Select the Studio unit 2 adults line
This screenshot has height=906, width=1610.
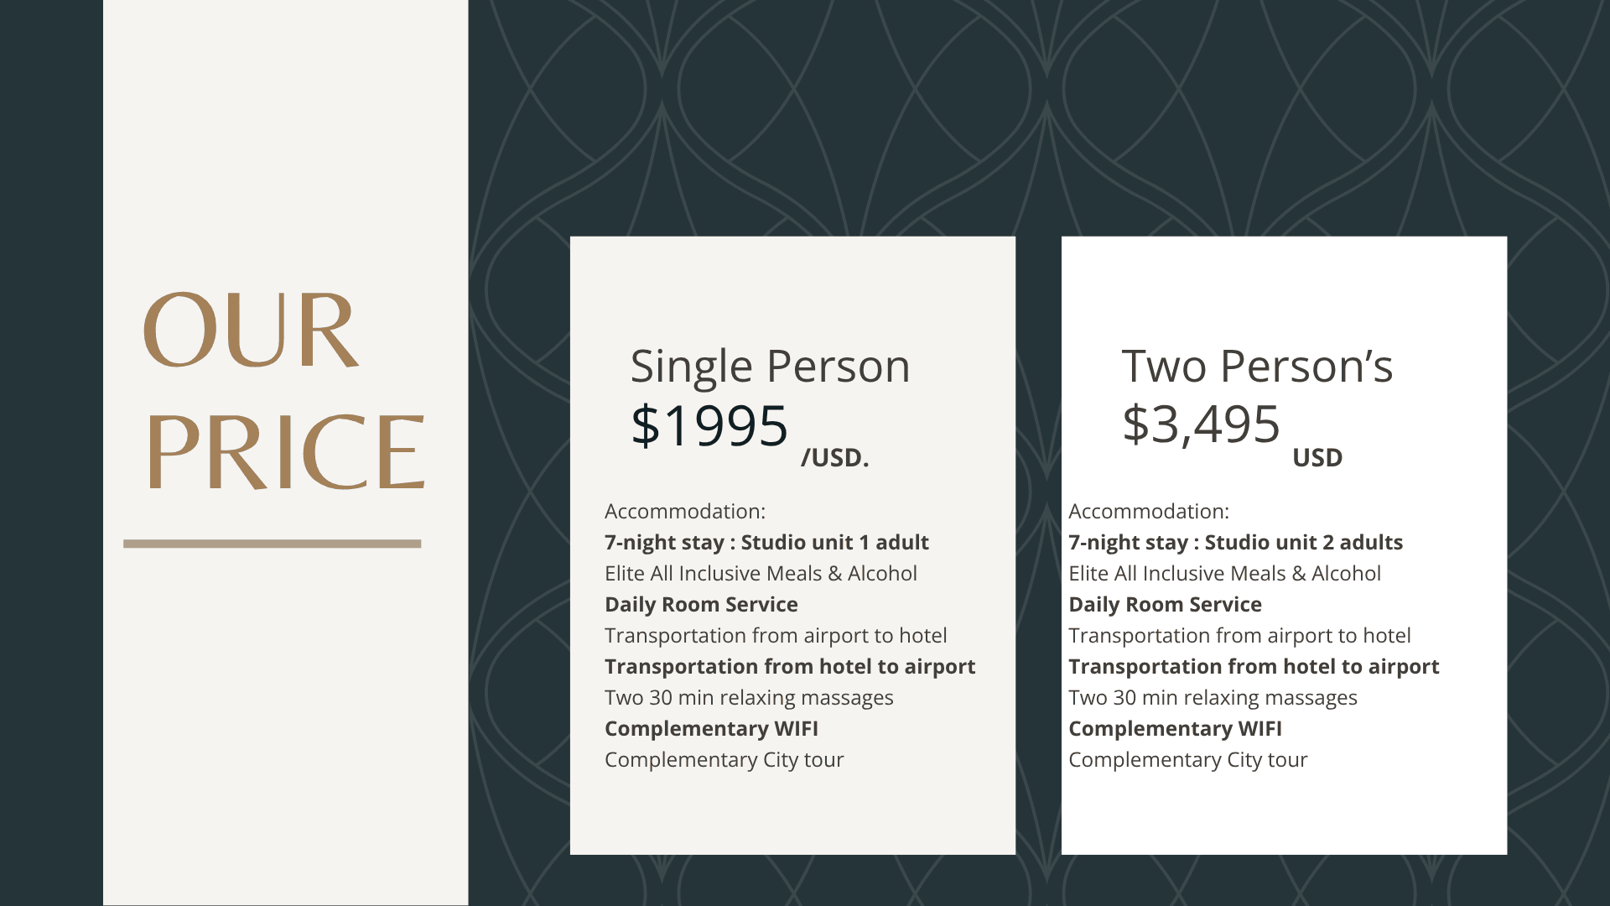1235,543
